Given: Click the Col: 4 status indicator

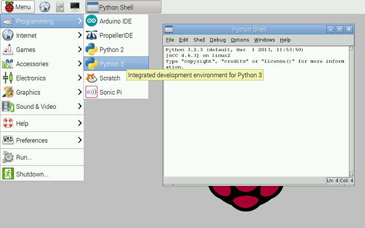Looking at the screenshot, I should pyautogui.click(x=347, y=181).
